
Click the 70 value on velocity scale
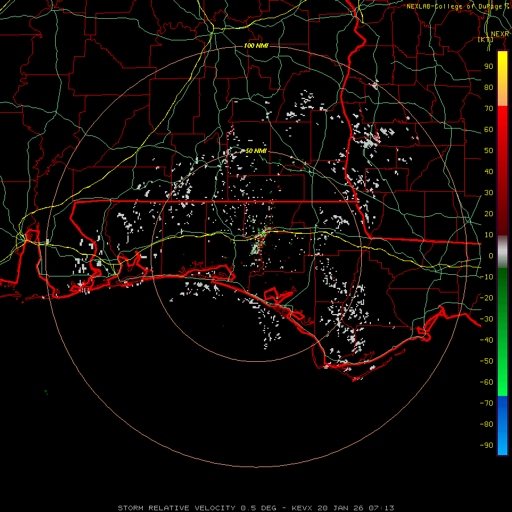(489, 109)
